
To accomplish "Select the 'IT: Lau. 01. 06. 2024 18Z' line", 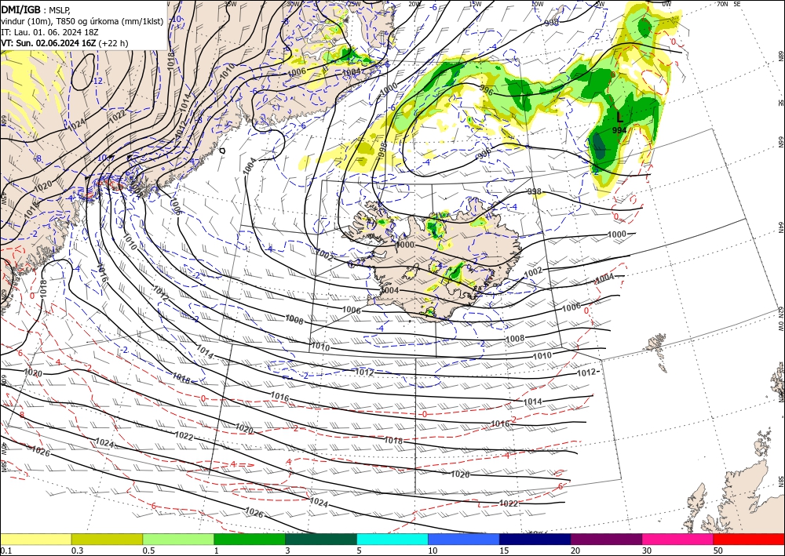I will pyautogui.click(x=49, y=32).
